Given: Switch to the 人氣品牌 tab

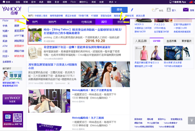Looking at the screenshot, I should (141, 41).
